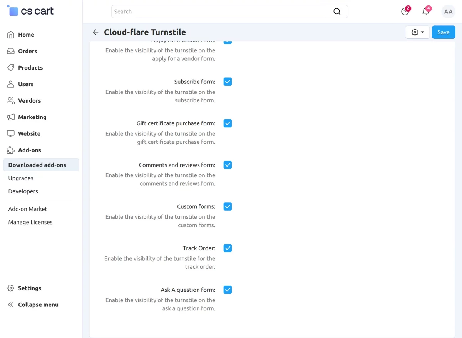Toggle the Apply for a vendor form checkbox
Viewport: 462px width, 338px height.
228,42
